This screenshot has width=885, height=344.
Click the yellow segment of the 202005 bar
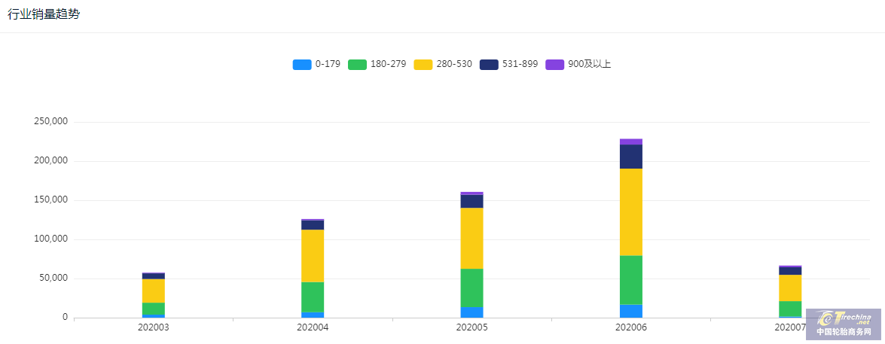(471, 238)
